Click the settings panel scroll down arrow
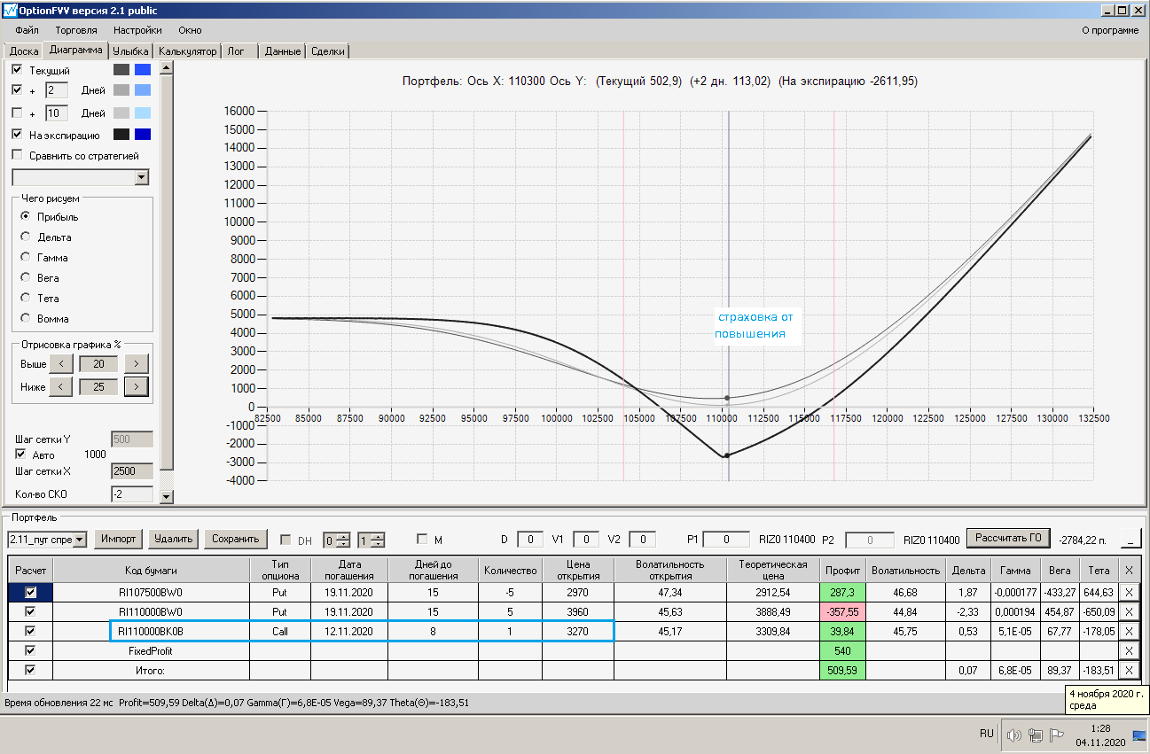The height and width of the screenshot is (754, 1150). pos(166,497)
